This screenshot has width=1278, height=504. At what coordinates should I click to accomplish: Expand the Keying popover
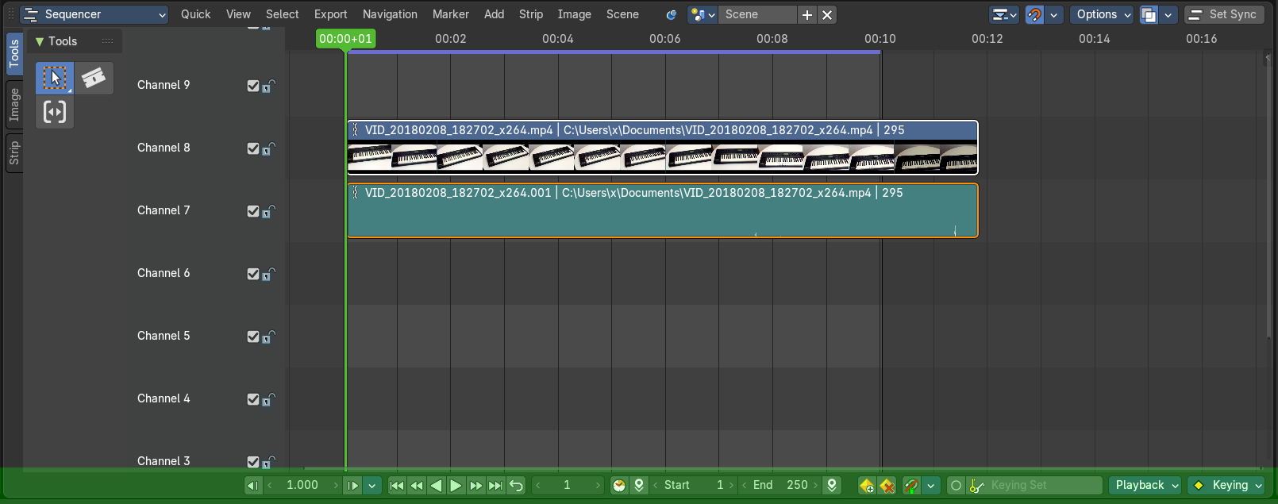1227,485
